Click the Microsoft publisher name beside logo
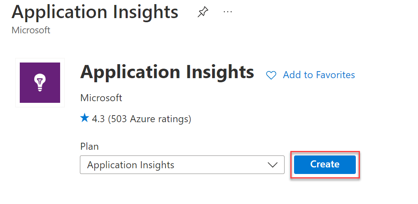 click(x=101, y=98)
